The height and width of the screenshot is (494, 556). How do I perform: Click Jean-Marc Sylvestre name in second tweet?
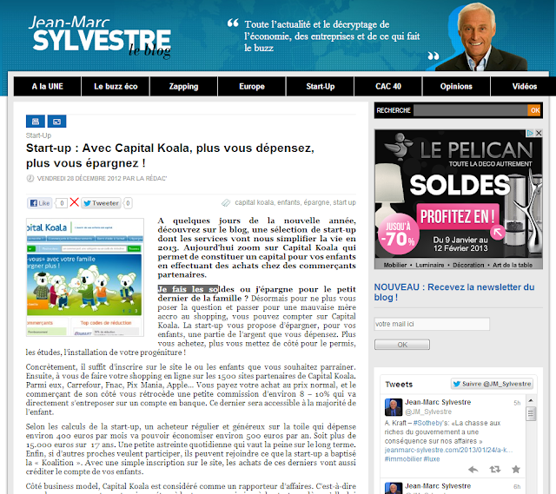click(x=438, y=486)
